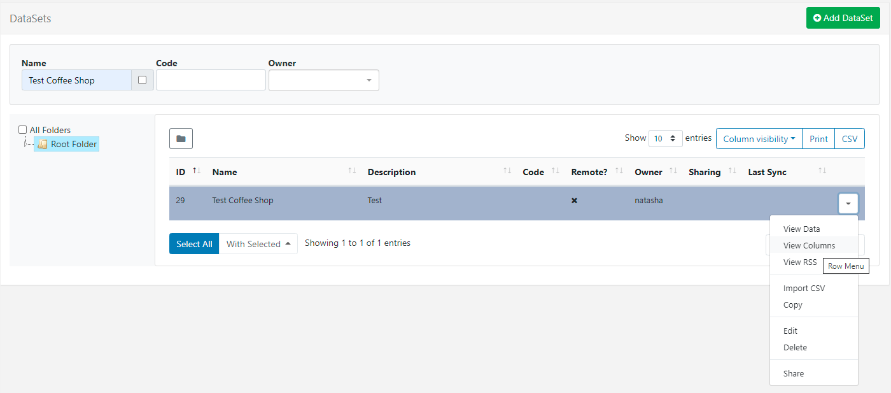The width and height of the screenshot is (891, 393).
Task: Expand the Root Folder tree node
Action: [x=26, y=144]
